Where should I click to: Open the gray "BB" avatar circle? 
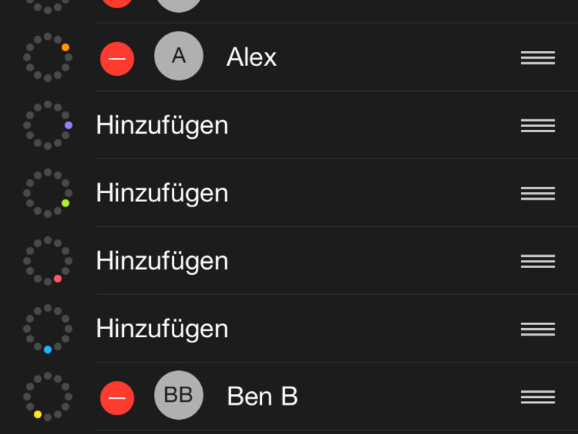(179, 395)
